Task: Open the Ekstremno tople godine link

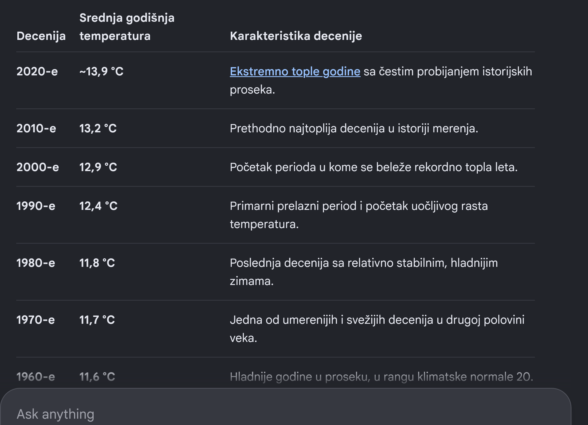Action: 295,72
